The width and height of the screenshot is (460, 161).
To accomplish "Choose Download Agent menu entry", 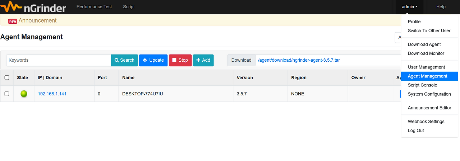I will 429,44.
